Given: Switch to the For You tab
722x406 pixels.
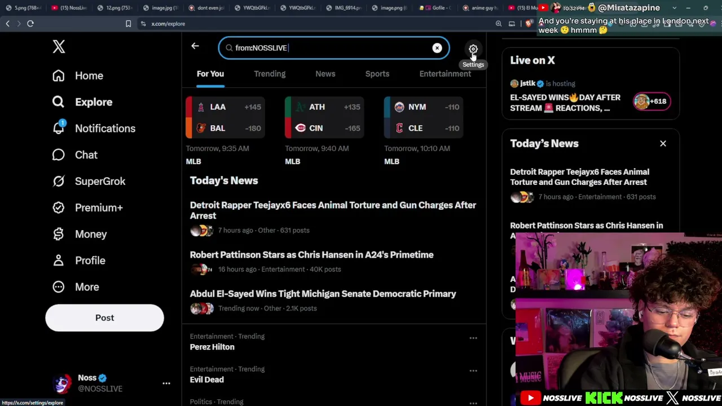Looking at the screenshot, I should tap(210, 74).
